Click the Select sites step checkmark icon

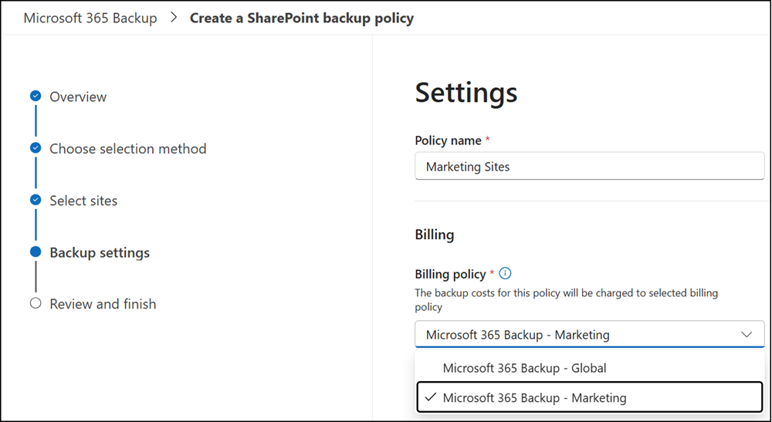pos(36,200)
